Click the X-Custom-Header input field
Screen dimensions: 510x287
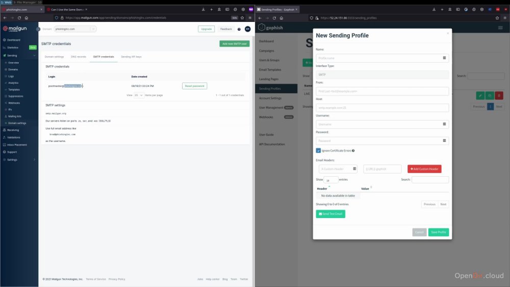(338, 169)
